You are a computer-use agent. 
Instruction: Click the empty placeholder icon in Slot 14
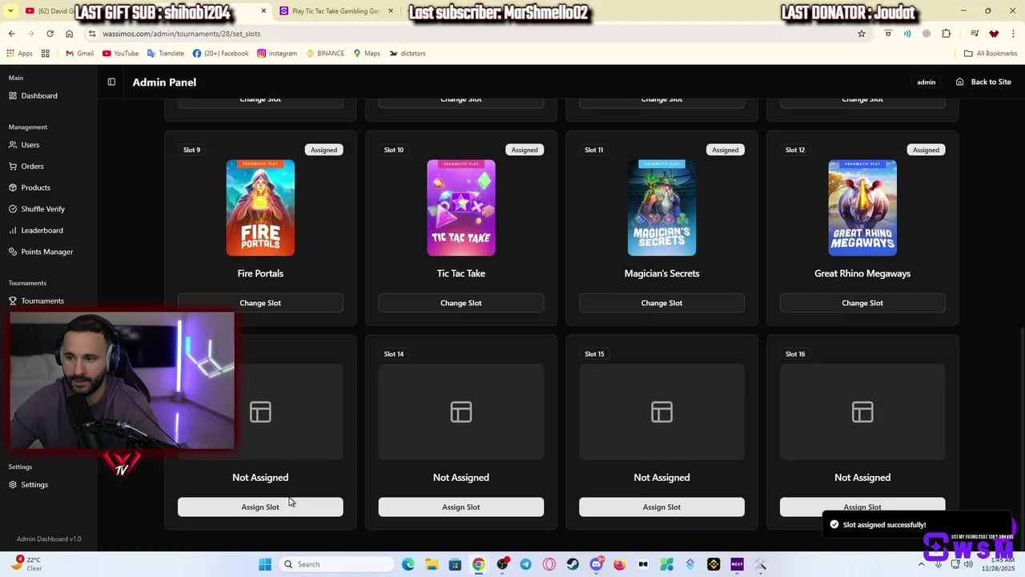(461, 412)
